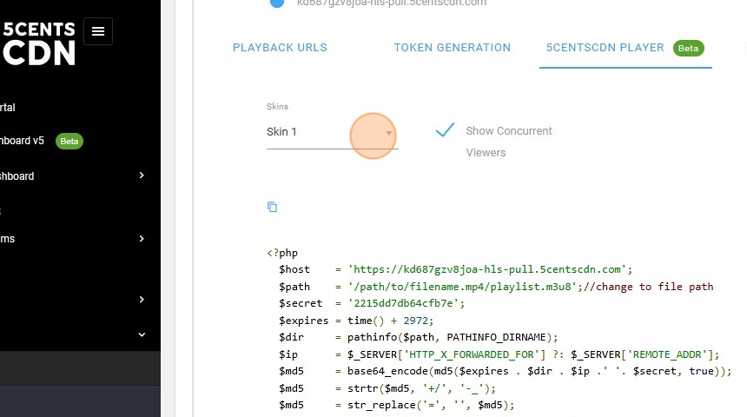Click the 'time() + 2972' expires line
Screen dimensions: 747x417
(x=356, y=321)
